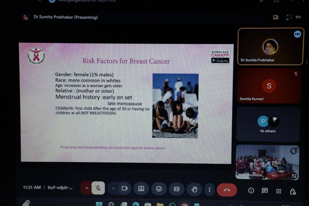
Task: Click the layout icon beside the people count
Action: point(276,17)
